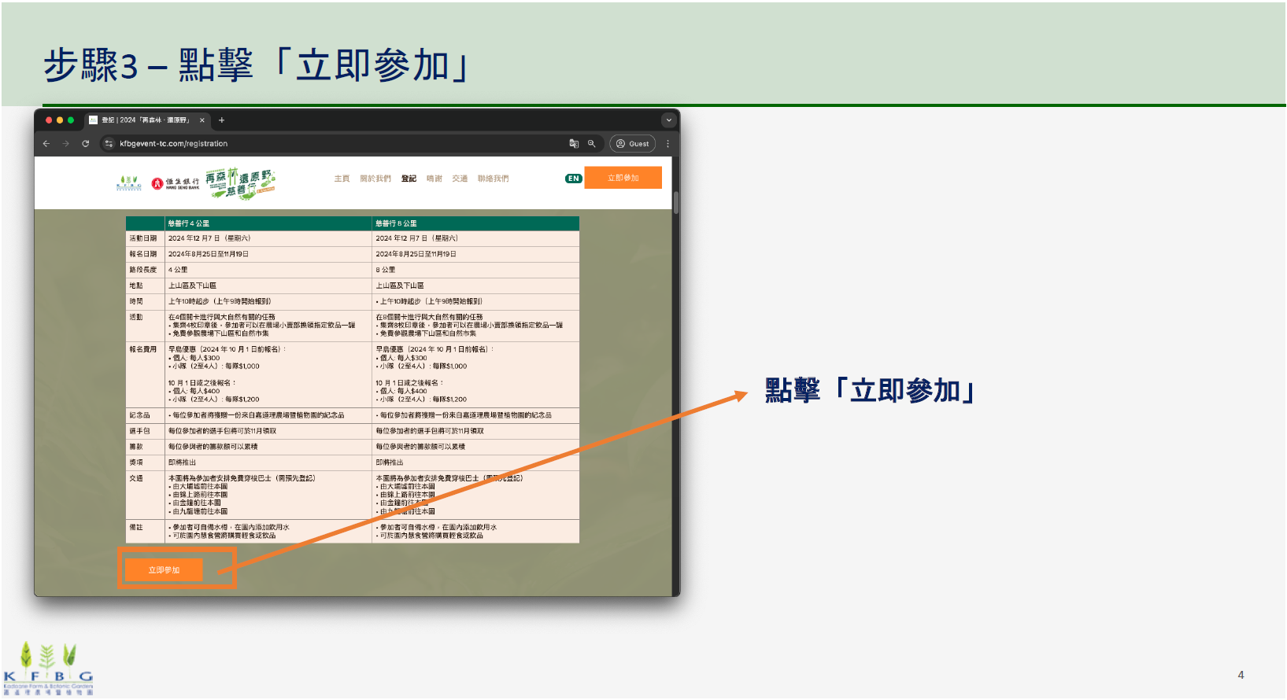Open the 聯絡我們 menu item
The height and width of the screenshot is (700, 1287).
(x=493, y=179)
